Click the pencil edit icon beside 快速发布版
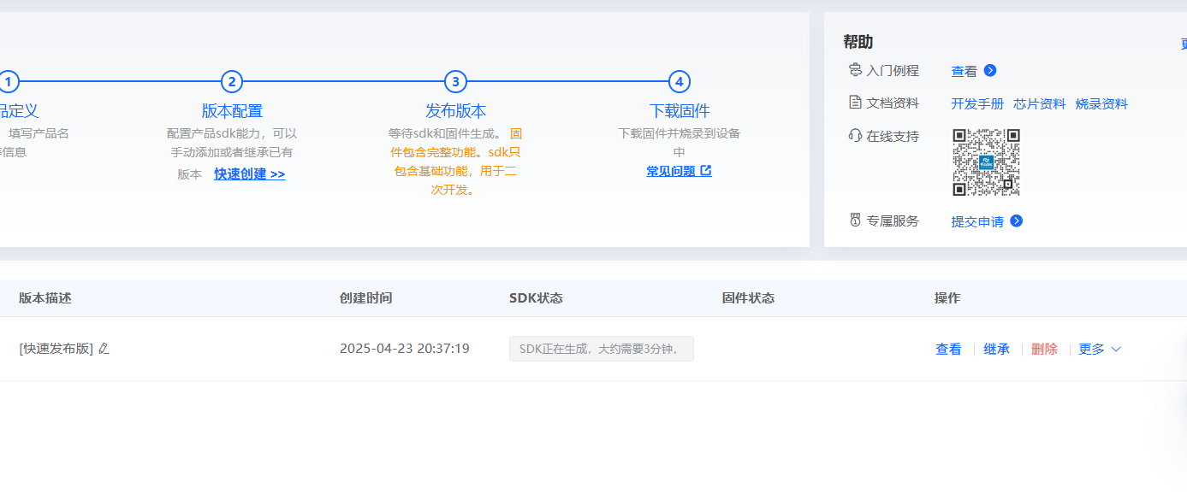The width and height of the screenshot is (1187, 500). point(104,349)
